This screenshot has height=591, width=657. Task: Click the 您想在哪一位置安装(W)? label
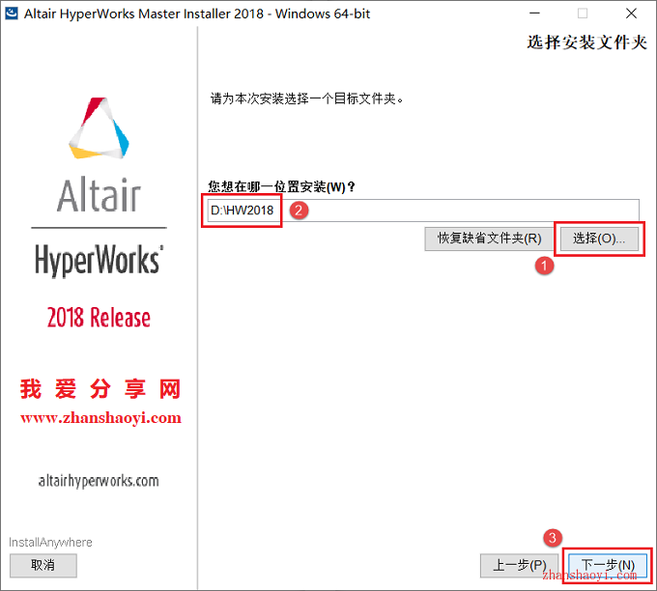click(281, 186)
